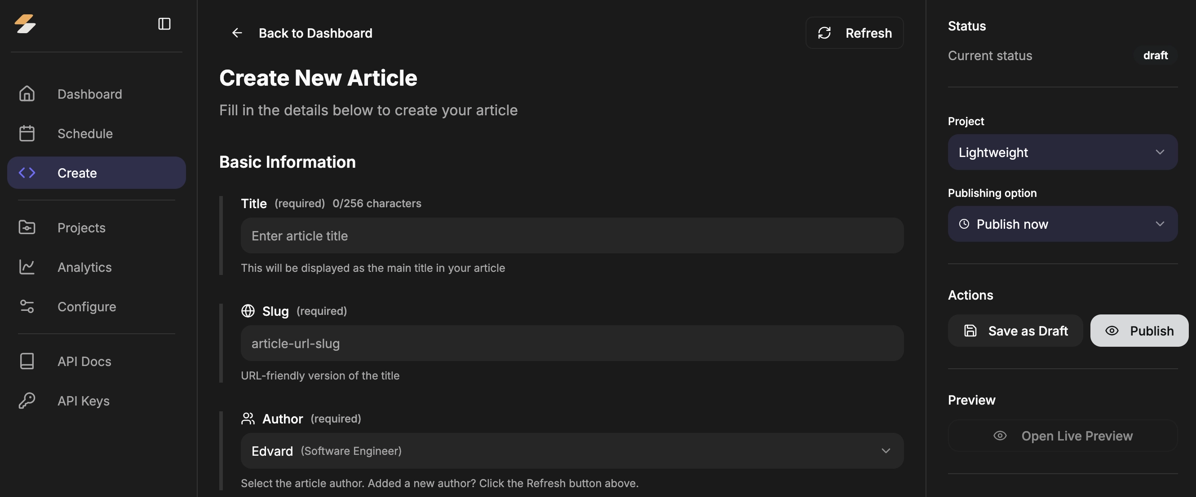The width and height of the screenshot is (1196, 497).
Task: Click Open Live Preview button
Action: 1062,436
